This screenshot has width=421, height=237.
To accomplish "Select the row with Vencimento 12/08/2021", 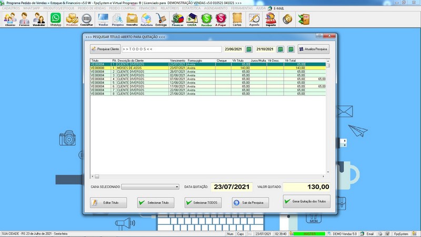I will pos(208,83).
